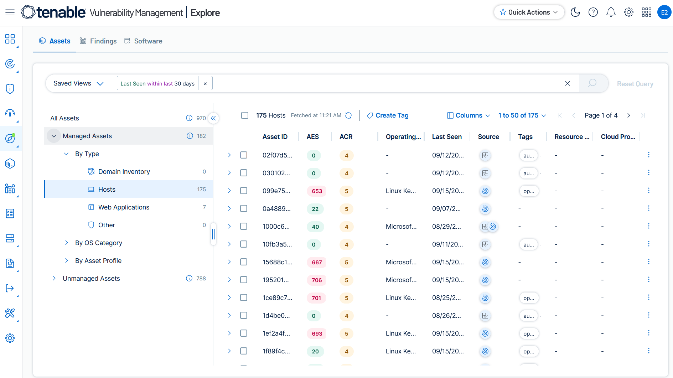This screenshot has height=378, width=673.
Task: Toggle dark mode moon icon
Action: click(x=575, y=12)
